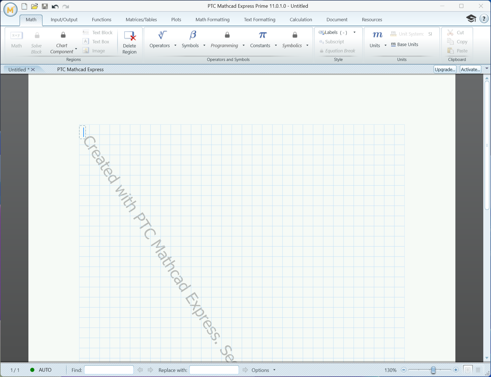Viewport: 491px width, 377px height.
Task: Open the Matrices/Tables tab
Action: (141, 19)
